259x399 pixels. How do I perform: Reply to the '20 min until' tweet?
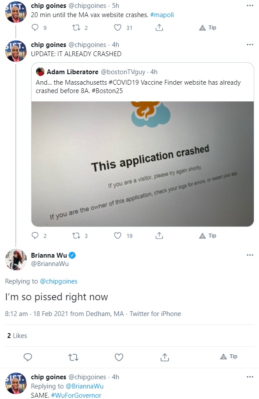[35, 28]
